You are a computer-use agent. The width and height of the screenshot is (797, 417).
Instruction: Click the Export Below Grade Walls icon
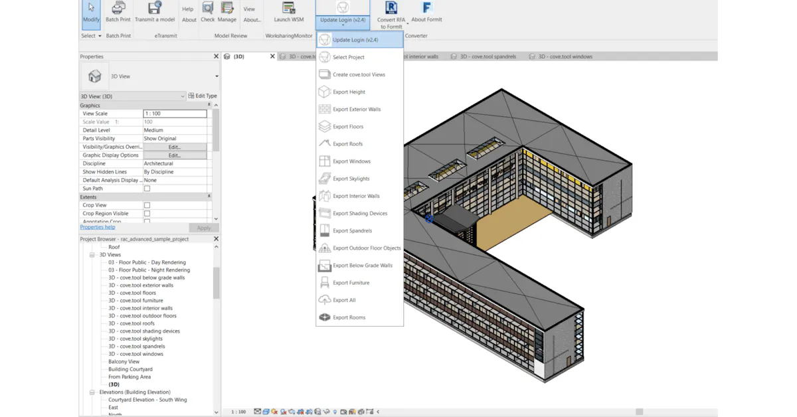[x=324, y=265]
